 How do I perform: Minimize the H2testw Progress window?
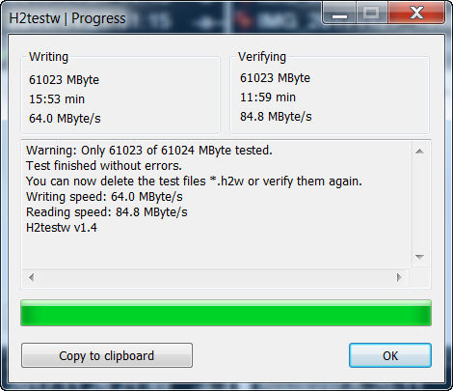(339, 13)
